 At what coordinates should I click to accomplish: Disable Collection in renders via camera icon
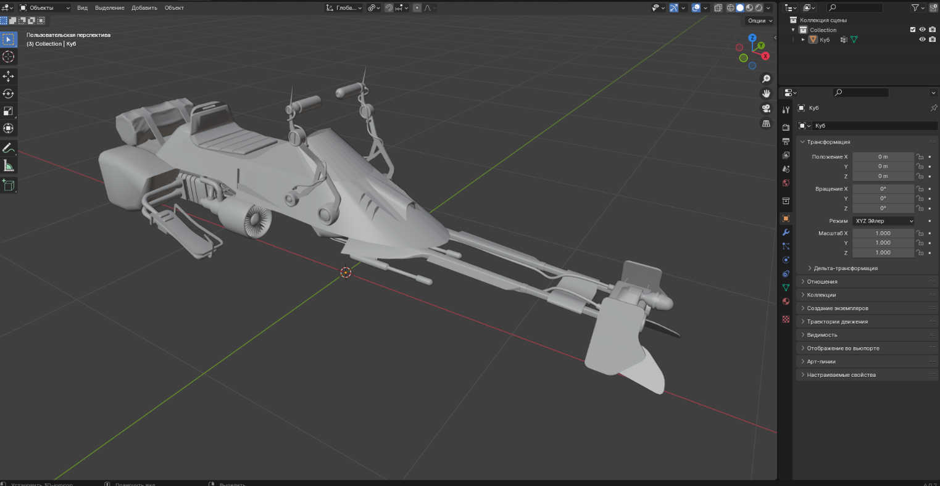(932, 30)
